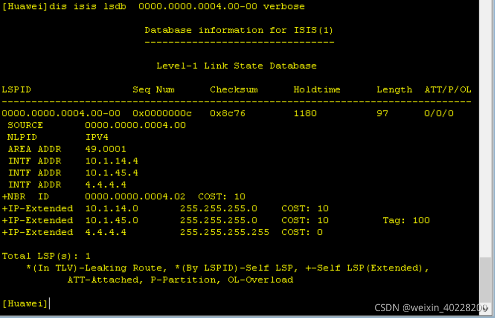Viewport: 495px width, 318px height.
Task: Click the LSPID column header
Action: pos(16,90)
